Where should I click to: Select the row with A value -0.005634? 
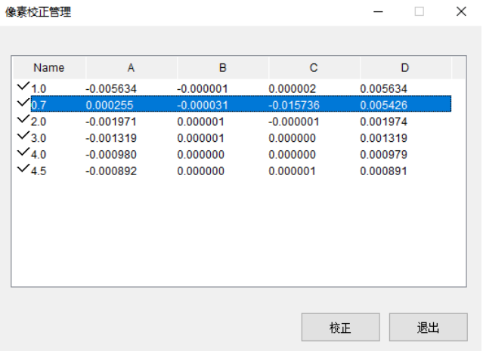pyautogui.click(x=110, y=89)
